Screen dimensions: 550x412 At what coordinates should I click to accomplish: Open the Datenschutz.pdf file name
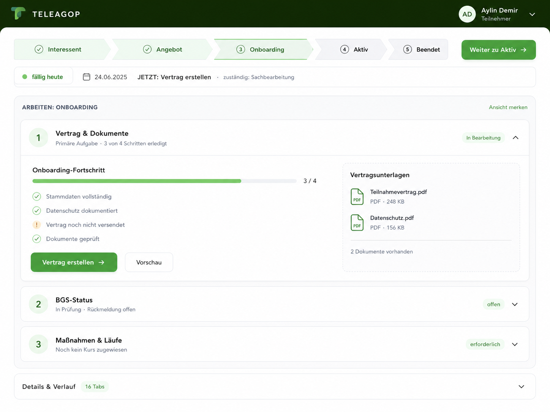click(x=392, y=218)
